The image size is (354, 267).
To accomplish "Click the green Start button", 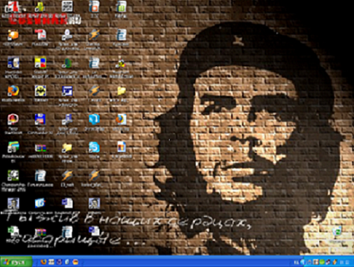I will click(x=16, y=262).
